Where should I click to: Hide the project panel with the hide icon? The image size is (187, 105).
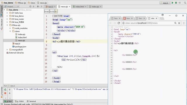pos(42,6)
